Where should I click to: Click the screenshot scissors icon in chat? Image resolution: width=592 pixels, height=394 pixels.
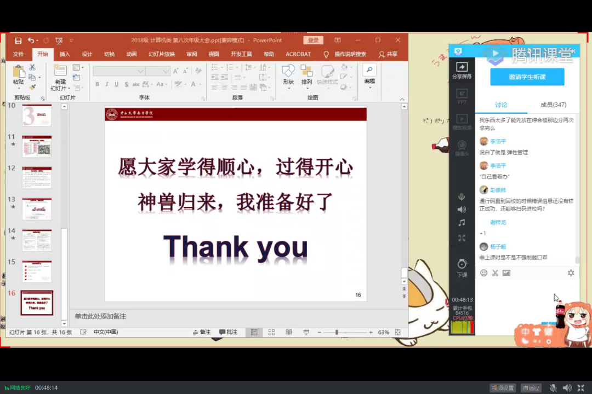point(495,273)
